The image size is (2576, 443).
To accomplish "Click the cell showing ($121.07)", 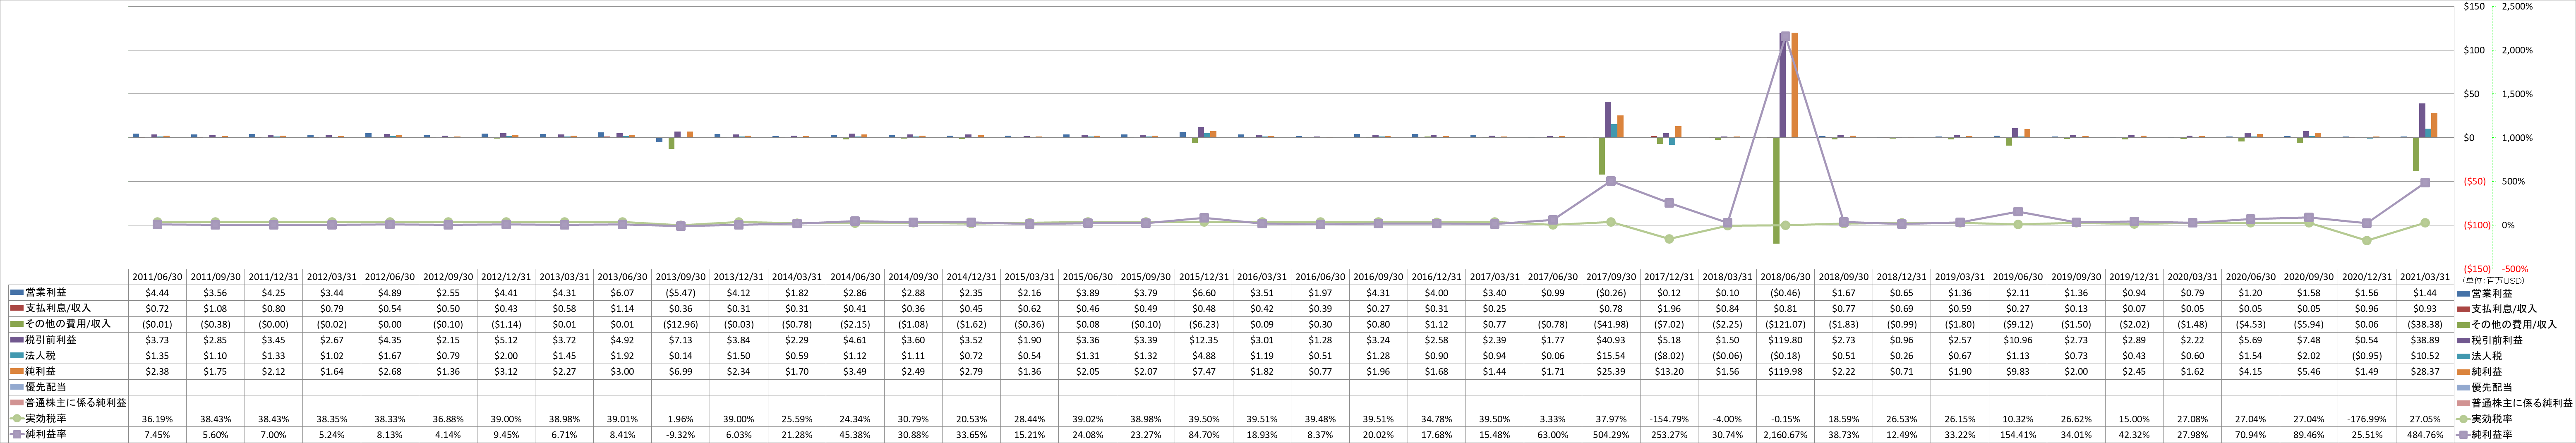I will coord(1784,324).
